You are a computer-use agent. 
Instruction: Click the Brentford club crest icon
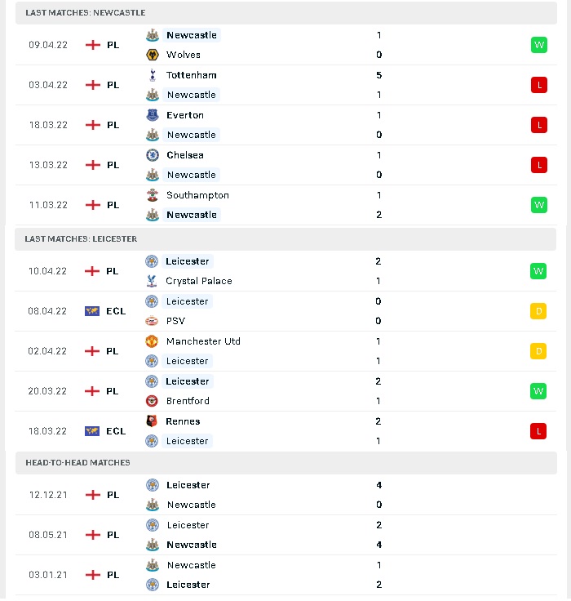tap(152, 401)
